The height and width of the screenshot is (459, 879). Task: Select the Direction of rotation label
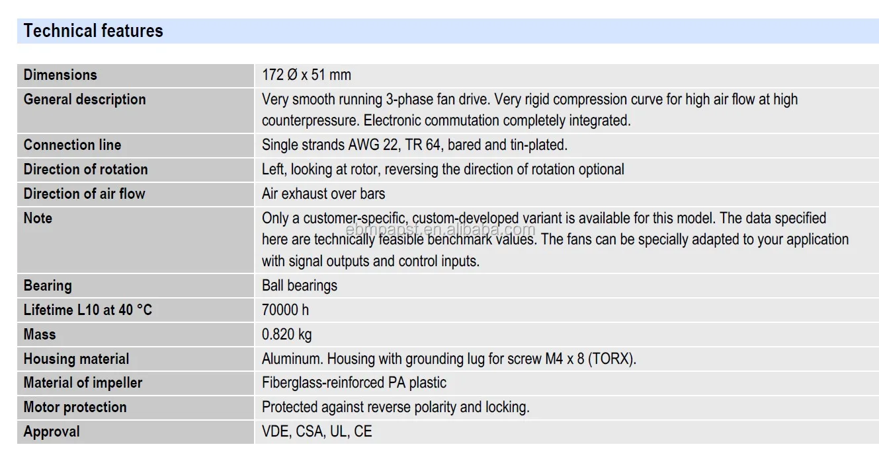pos(85,169)
